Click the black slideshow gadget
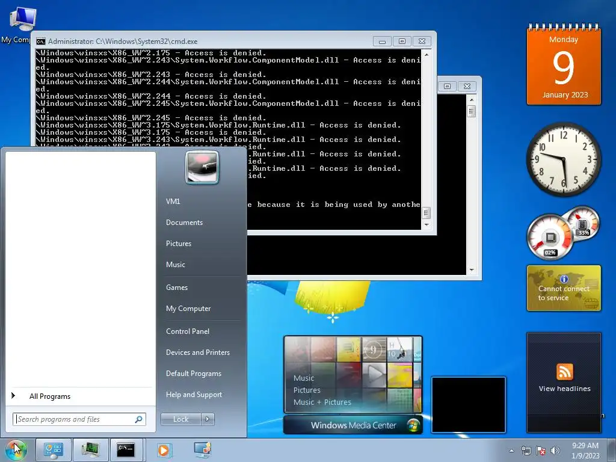The image size is (616, 462). 468,405
